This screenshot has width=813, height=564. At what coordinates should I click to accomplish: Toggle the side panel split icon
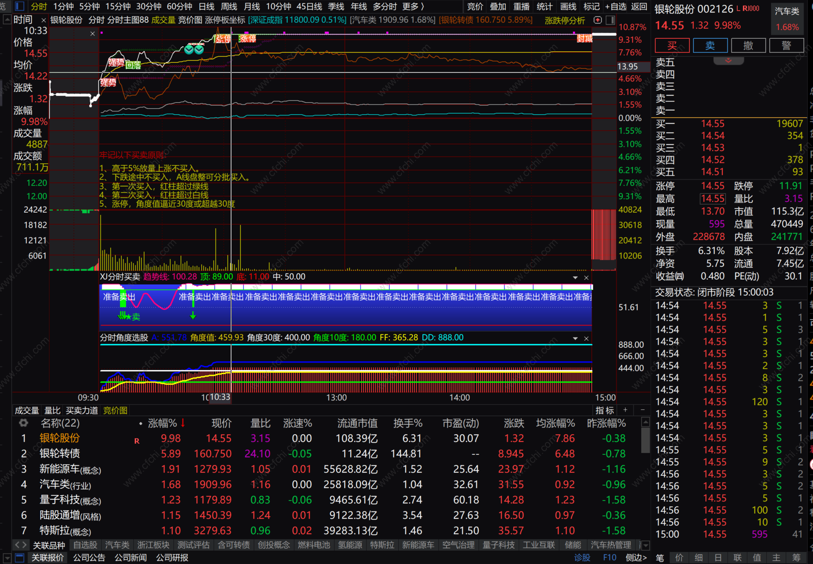[611, 20]
